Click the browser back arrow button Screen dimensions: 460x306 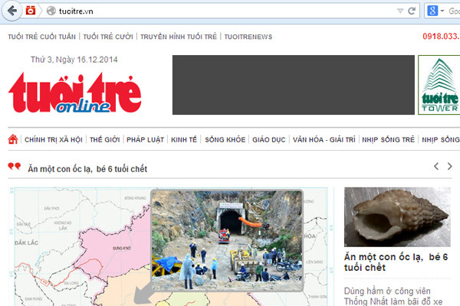click(x=11, y=11)
